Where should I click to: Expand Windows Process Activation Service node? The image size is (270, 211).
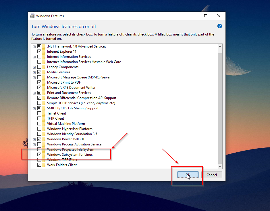click(x=34, y=145)
